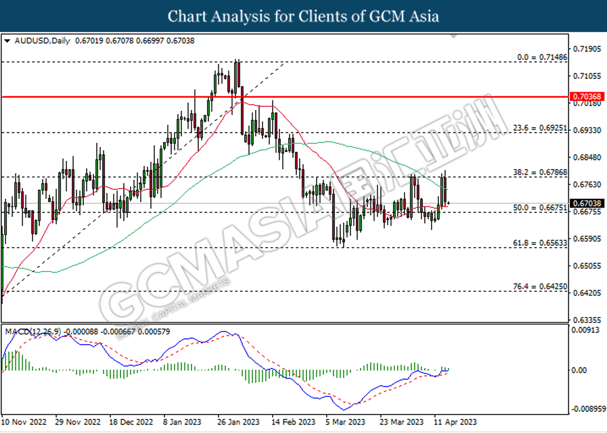This screenshot has width=607, height=433.
Task: Click the 18 Dec 2022 date label
Action: (131, 422)
